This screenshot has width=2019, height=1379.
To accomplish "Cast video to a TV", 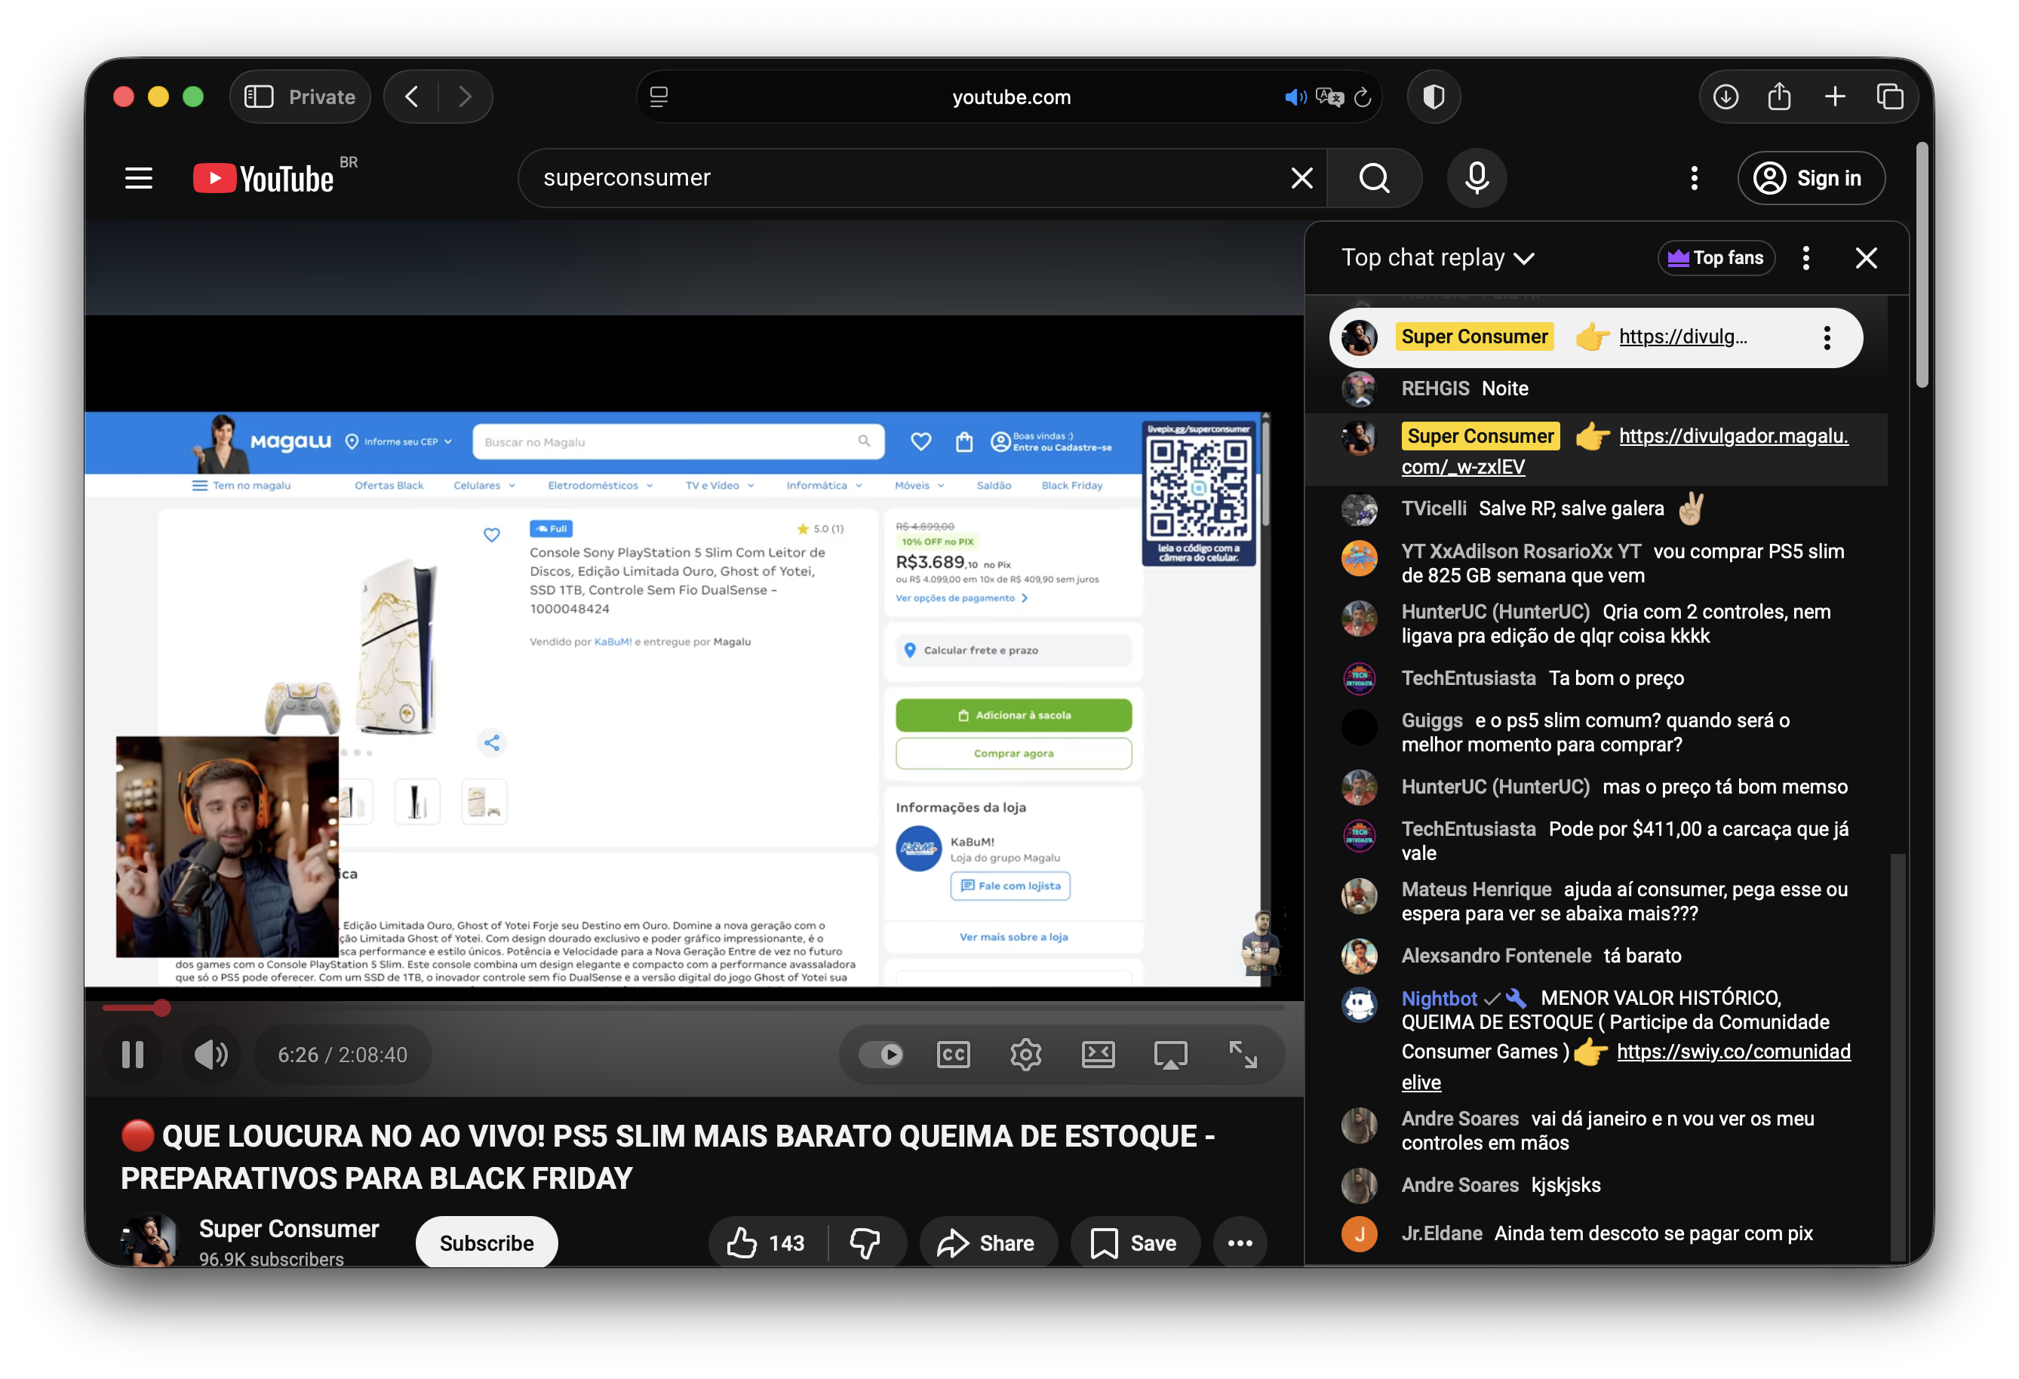I will (x=1171, y=1054).
